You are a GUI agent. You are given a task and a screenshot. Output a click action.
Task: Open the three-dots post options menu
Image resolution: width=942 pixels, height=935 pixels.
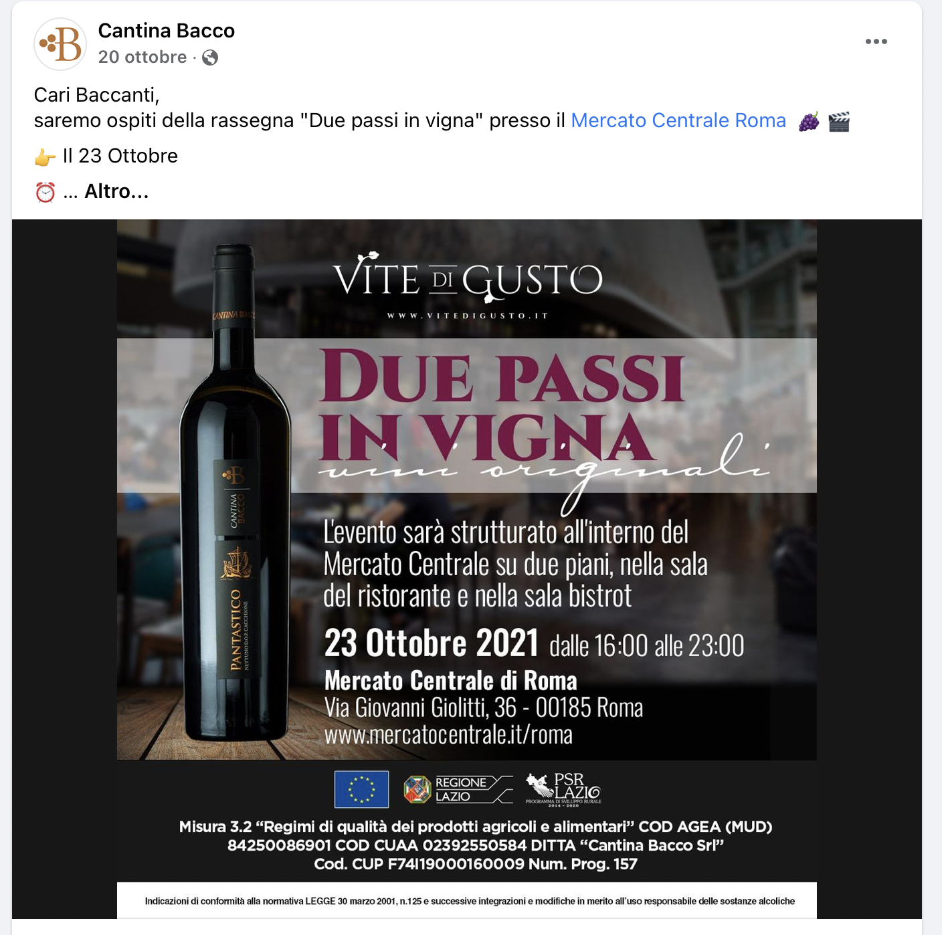[x=876, y=41]
